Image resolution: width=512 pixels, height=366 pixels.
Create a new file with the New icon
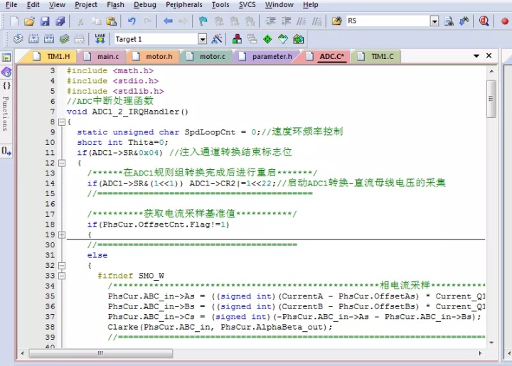(14, 21)
